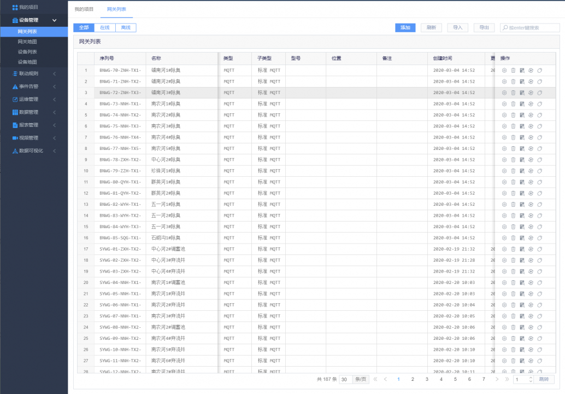
Task: Click the circular play icon in 南农河1#除臭 row
Action: coord(531,104)
